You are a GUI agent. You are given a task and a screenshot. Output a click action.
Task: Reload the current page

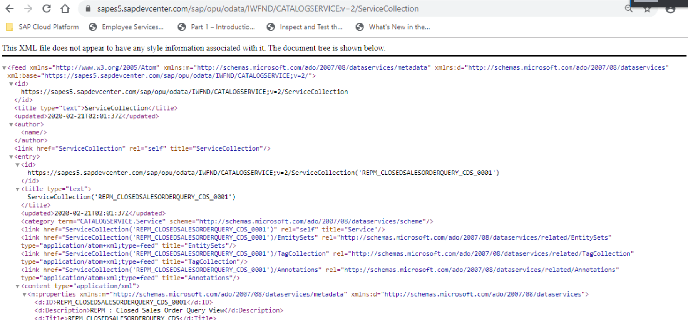(x=47, y=8)
